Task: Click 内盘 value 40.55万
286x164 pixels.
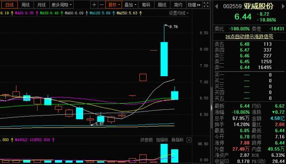Action: point(276,149)
